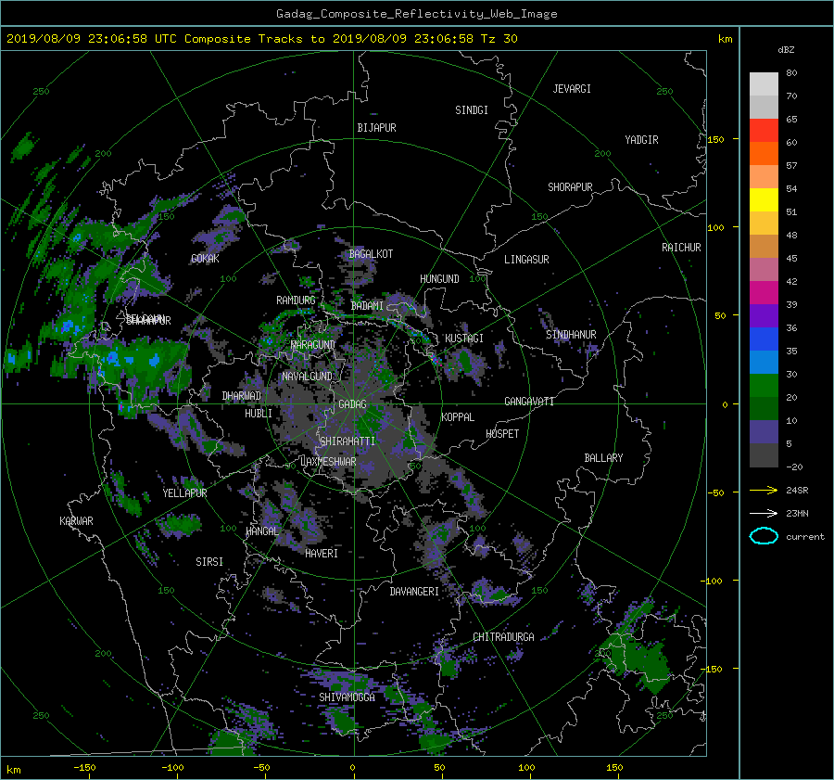The width and height of the screenshot is (834, 780).
Task: Click the LAXMESHWAR city label
Action: (x=328, y=462)
